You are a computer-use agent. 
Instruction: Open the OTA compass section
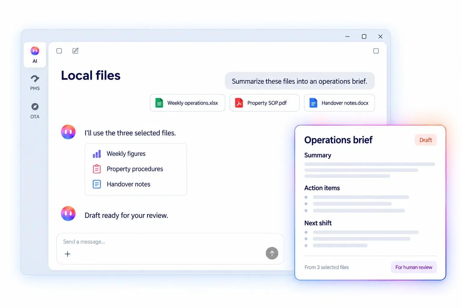pyautogui.click(x=35, y=111)
